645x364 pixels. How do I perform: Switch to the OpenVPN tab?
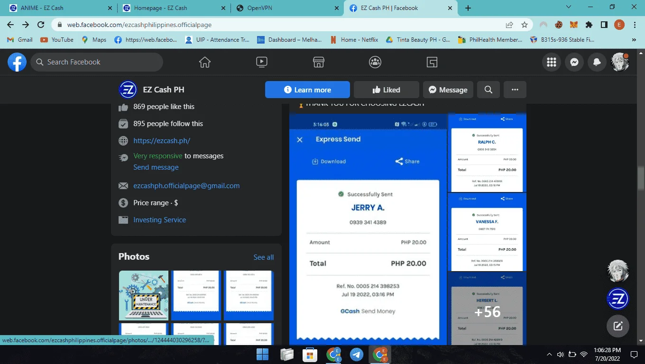click(287, 8)
